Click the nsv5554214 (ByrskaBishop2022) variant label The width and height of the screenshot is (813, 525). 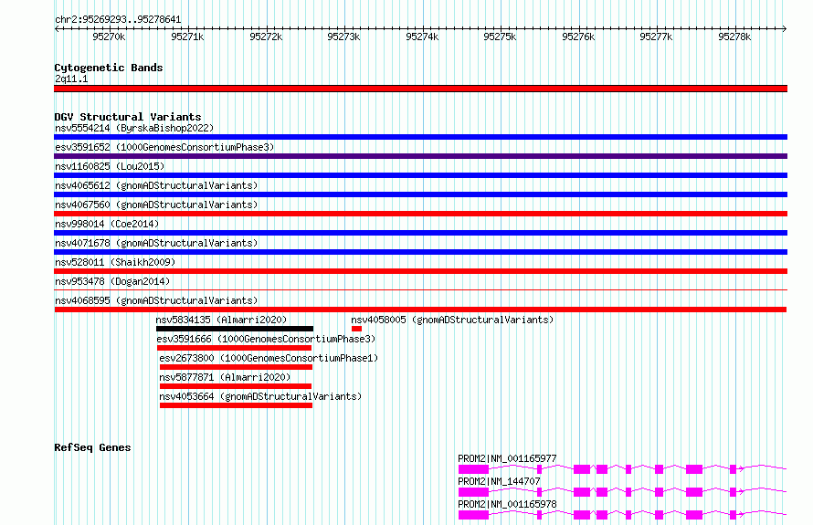pyautogui.click(x=134, y=128)
